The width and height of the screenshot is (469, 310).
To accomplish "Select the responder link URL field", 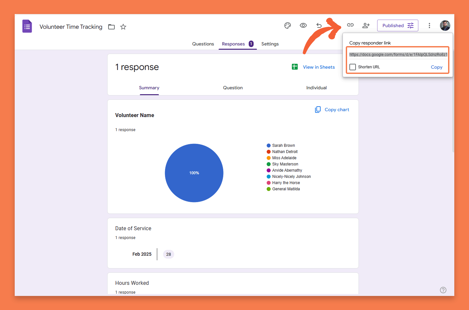I will coord(398,55).
